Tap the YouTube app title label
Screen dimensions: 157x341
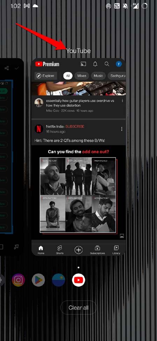(x=78, y=51)
